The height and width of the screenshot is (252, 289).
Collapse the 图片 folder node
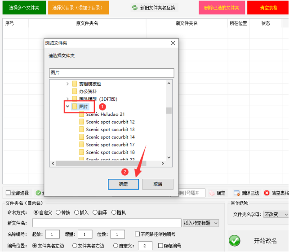click(x=67, y=106)
